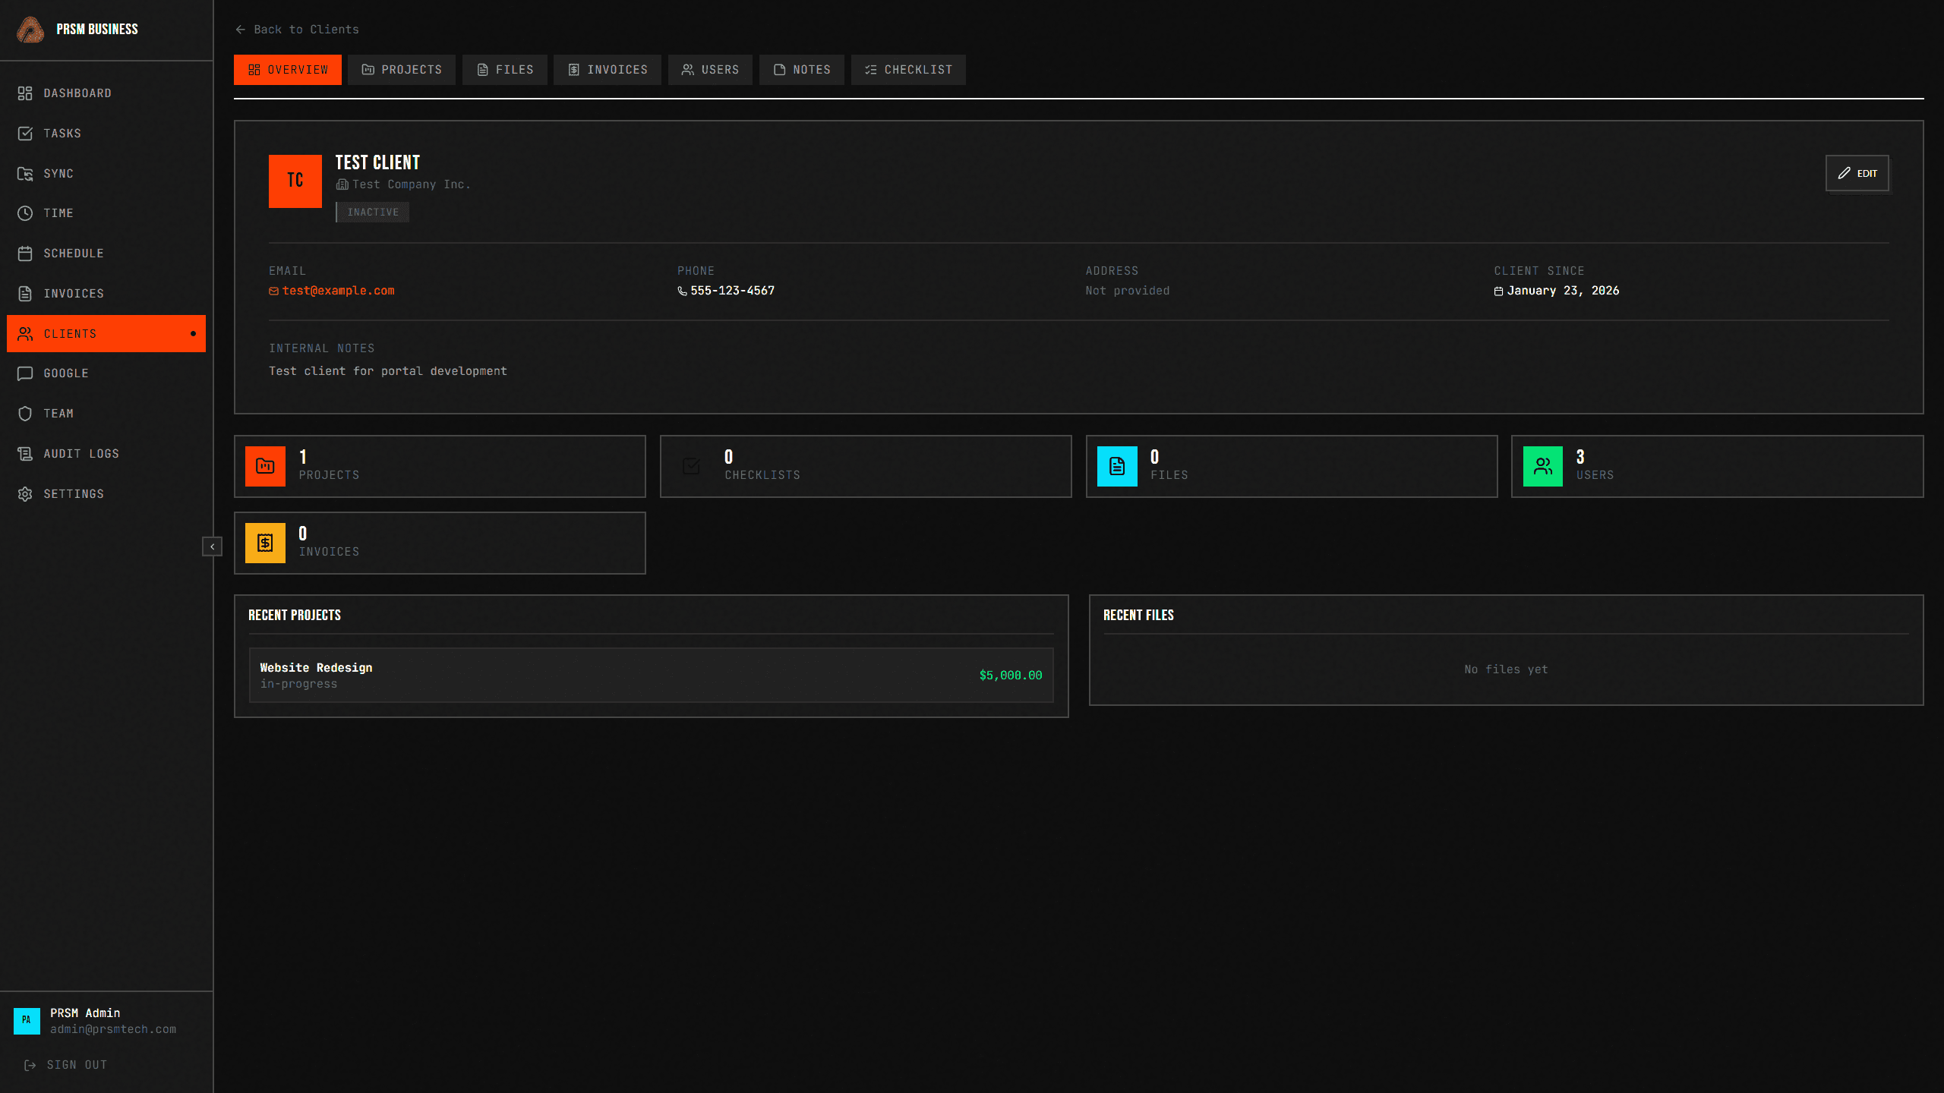Click the phone handset icon

coord(682,291)
